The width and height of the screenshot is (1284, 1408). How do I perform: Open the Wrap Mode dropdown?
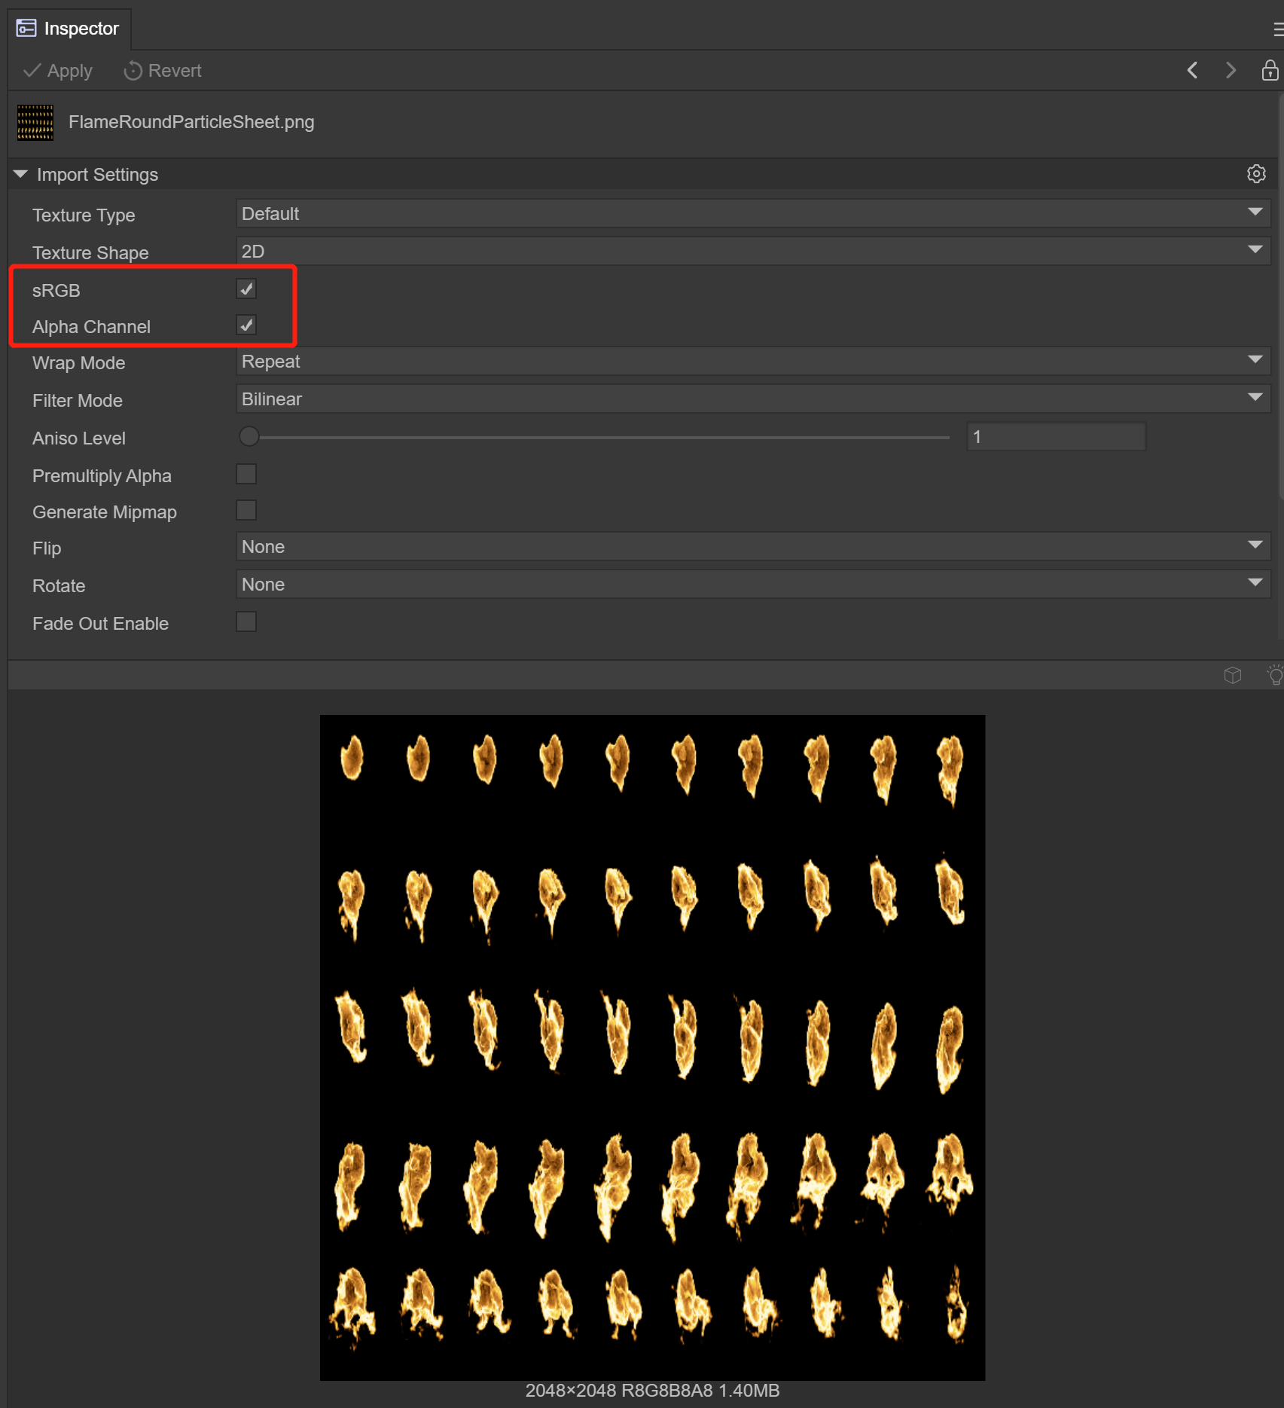point(752,362)
